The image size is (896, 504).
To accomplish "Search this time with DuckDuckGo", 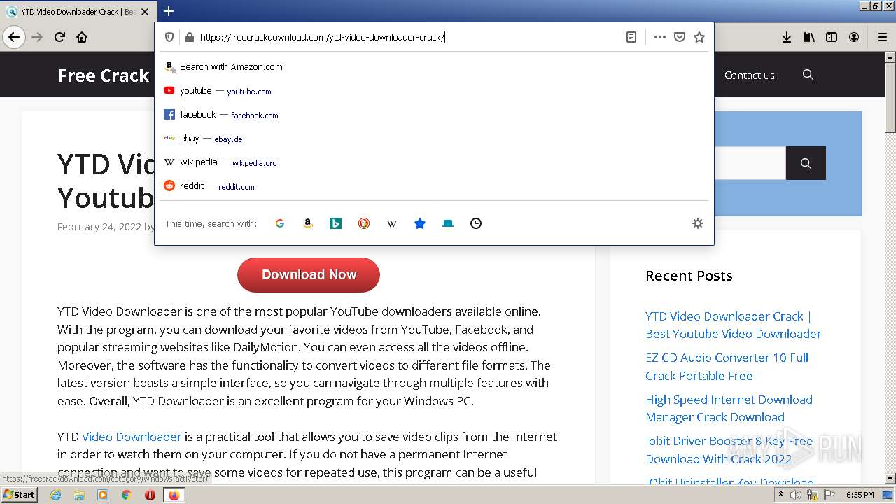I will 364,223.
